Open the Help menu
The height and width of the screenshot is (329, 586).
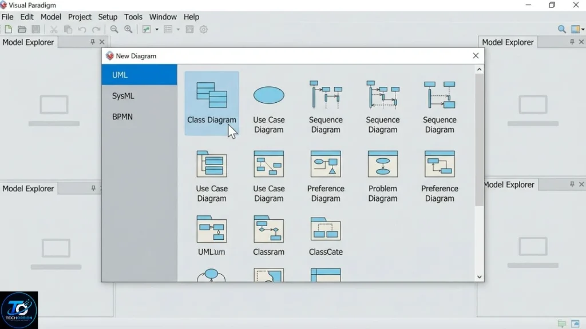191,17
